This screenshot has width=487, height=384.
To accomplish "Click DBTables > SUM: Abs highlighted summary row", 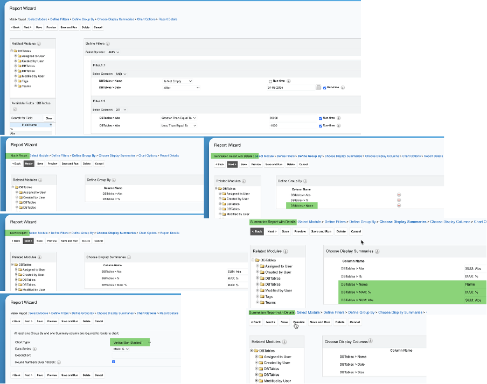I will click(413, 300).
